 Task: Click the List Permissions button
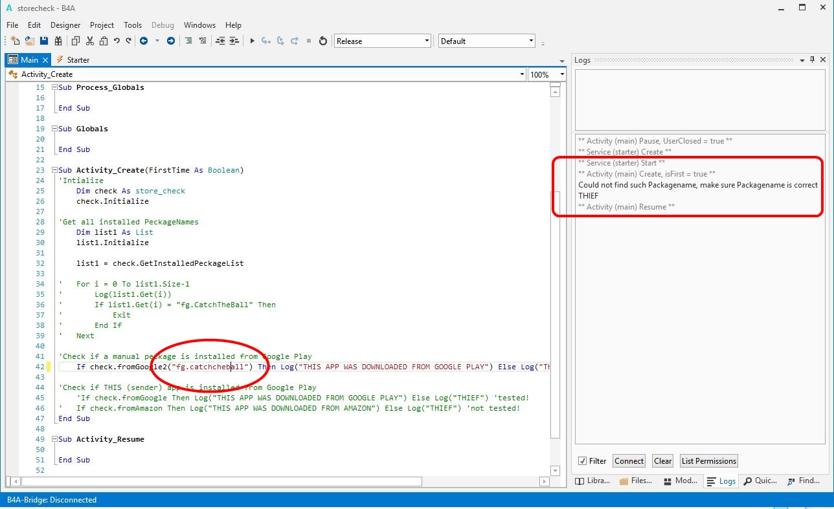pyautogui.click(x=708, y=461)
